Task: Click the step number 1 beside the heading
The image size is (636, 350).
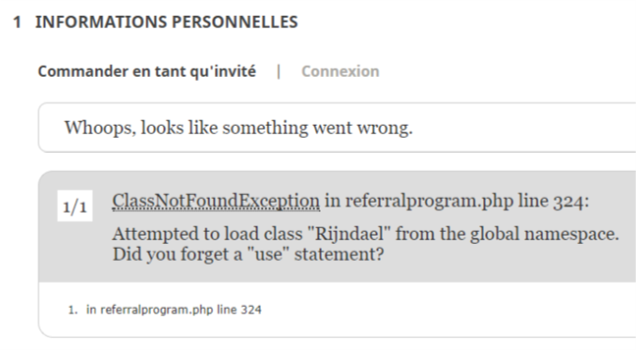Action: click(17, 22)
